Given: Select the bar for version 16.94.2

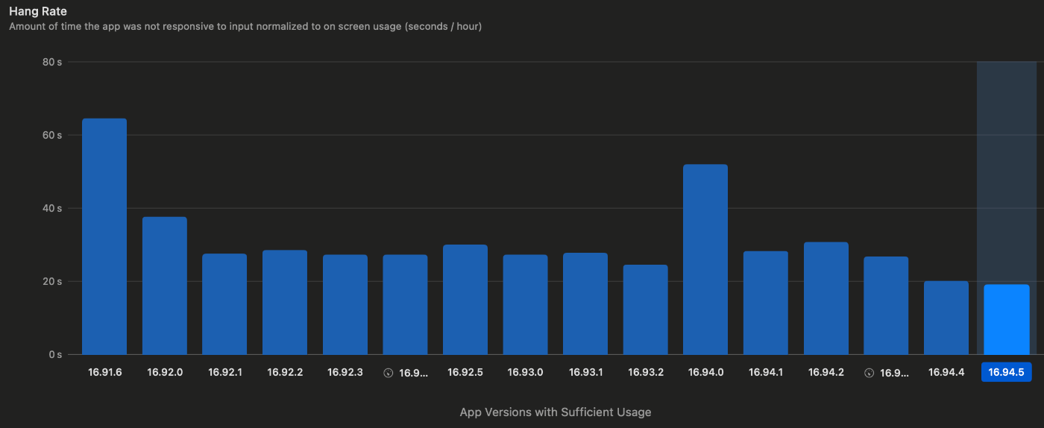Looking at the screenshot, I should (826, 298).
